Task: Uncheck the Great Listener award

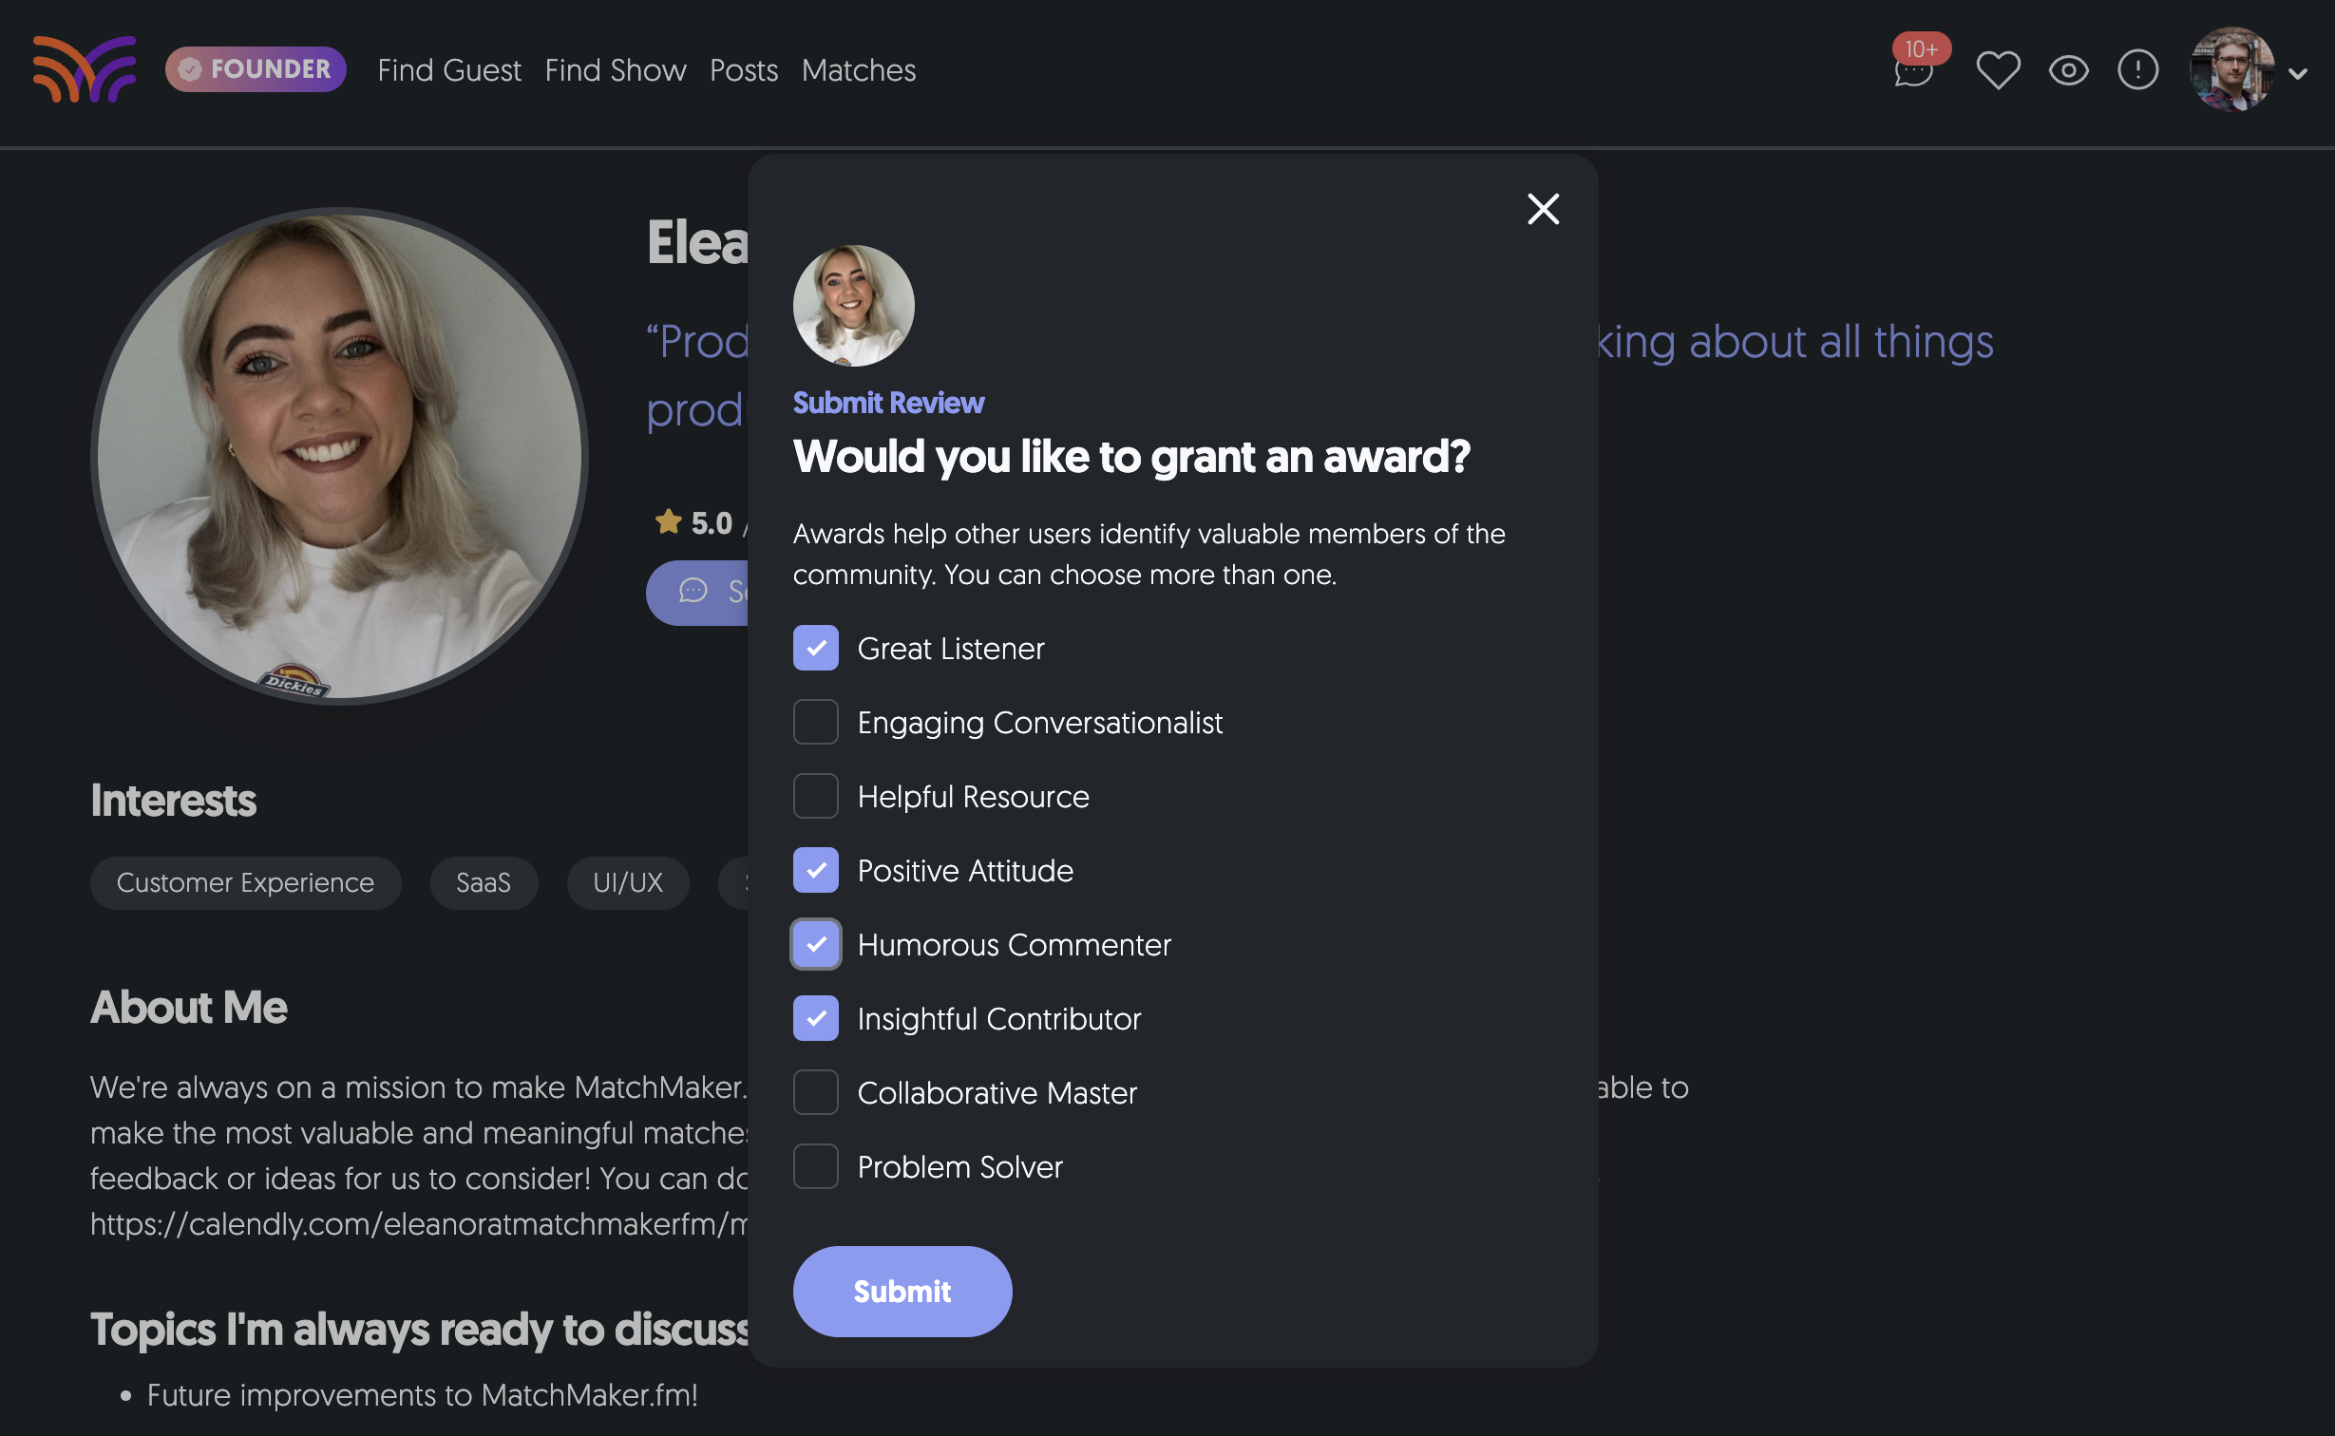Action: tap(815, 649)
